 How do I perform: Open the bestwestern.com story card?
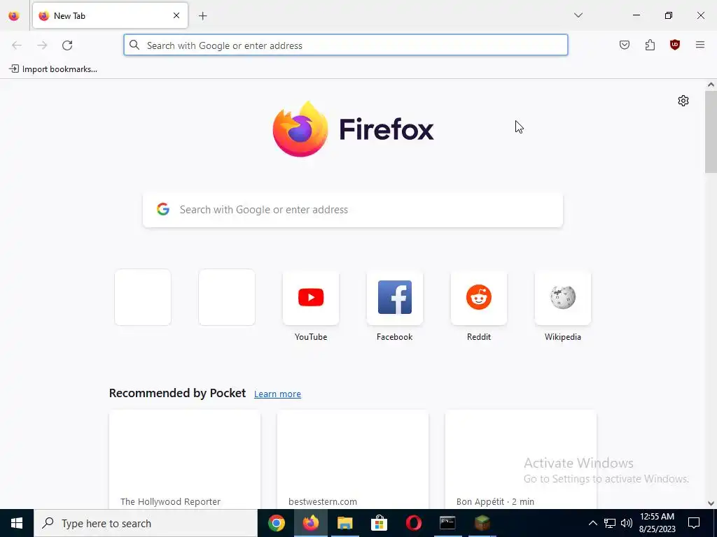click(353, 459)
